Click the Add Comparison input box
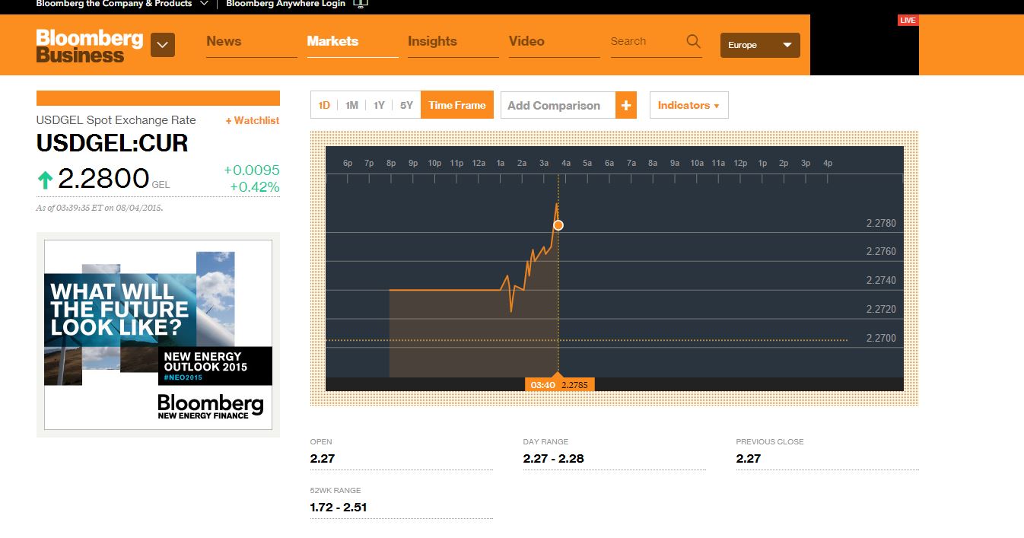Viewport: 1024px width, 538px height. coord(558,106)
